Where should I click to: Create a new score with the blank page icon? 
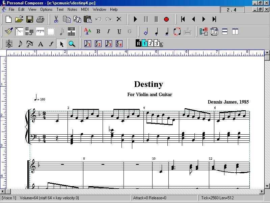pos(9,19)
